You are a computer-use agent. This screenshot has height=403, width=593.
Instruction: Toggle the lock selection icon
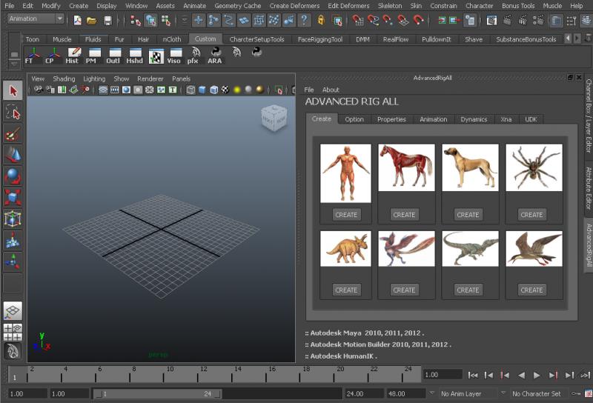tap(321, 20)
